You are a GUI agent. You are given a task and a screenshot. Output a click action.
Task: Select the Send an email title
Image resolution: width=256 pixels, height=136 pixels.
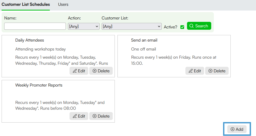[144, 40]
